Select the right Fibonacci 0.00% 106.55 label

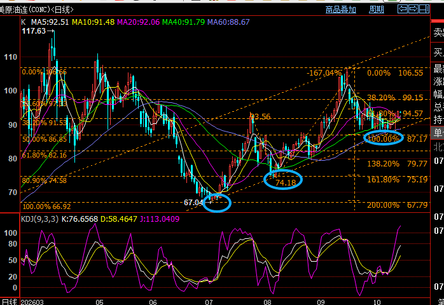point(395,73)
